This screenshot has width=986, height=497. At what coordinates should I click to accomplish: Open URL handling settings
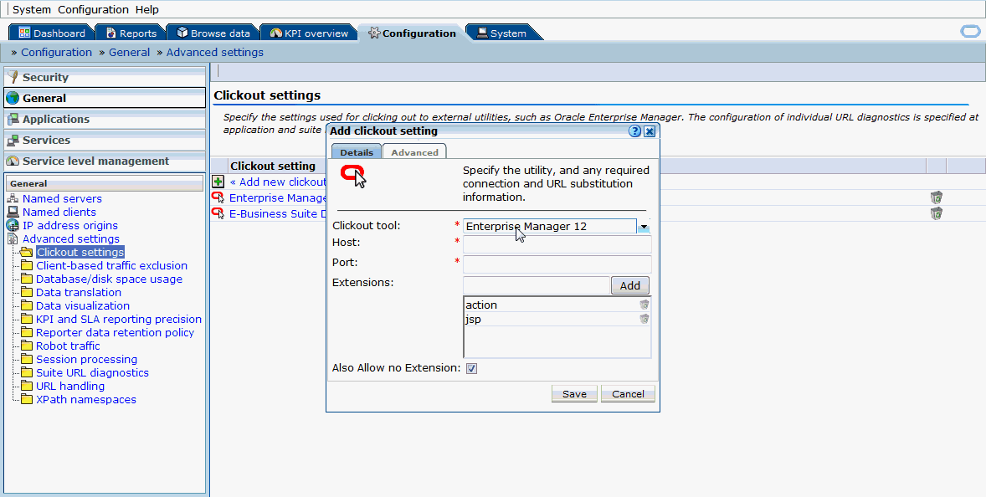pyautogui.click(x=70, y=386)
